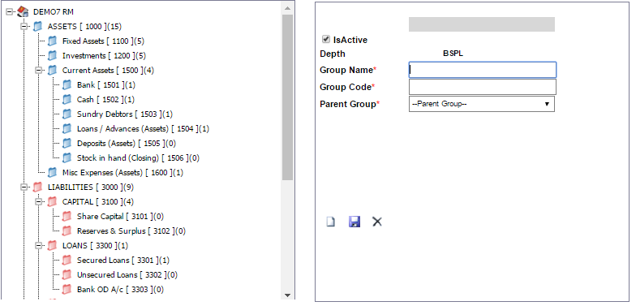The image size is (636, 306).
Task: Select Sundry Debtors [ 1503 ](1) label
Action: pyautogui.click(x=125, y=114)
